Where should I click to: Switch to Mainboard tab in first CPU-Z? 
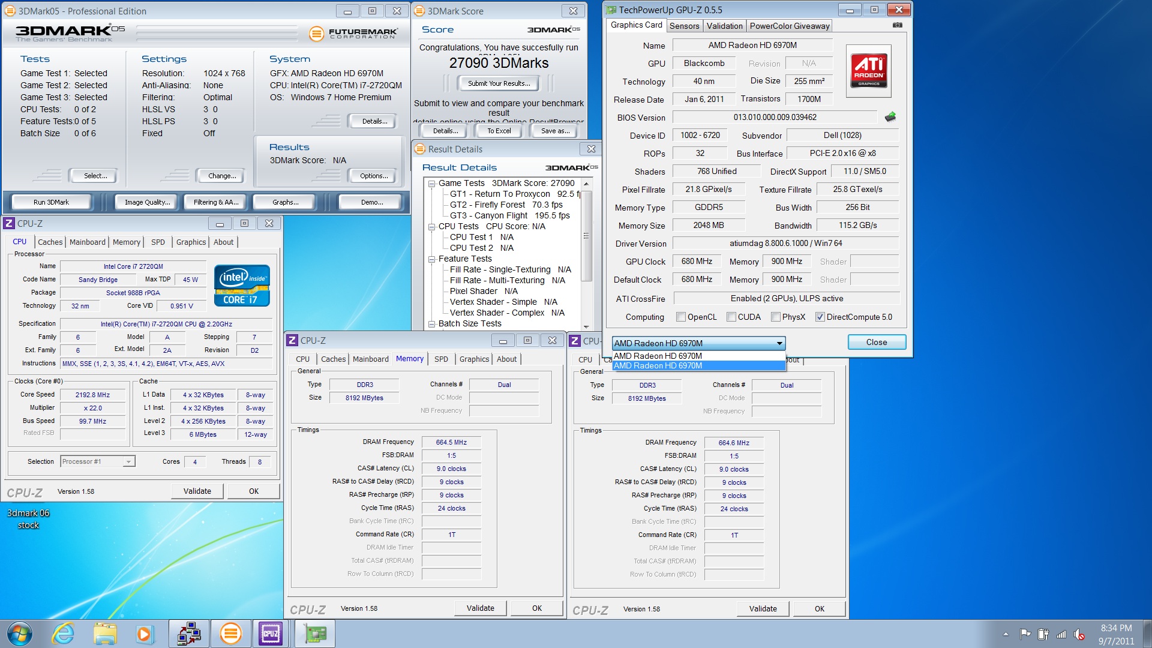(x=88, y=242)
